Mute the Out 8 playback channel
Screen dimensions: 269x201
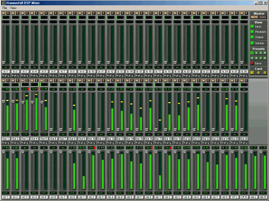(x=70, y=80)
